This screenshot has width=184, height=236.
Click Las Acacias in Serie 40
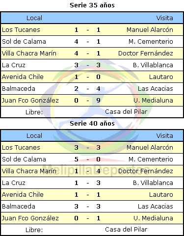pyautogui.click(x=156, y=207)
